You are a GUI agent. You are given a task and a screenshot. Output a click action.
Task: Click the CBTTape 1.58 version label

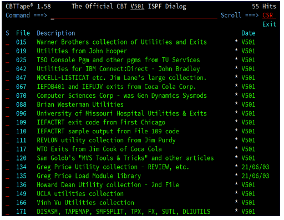(28, 7)
